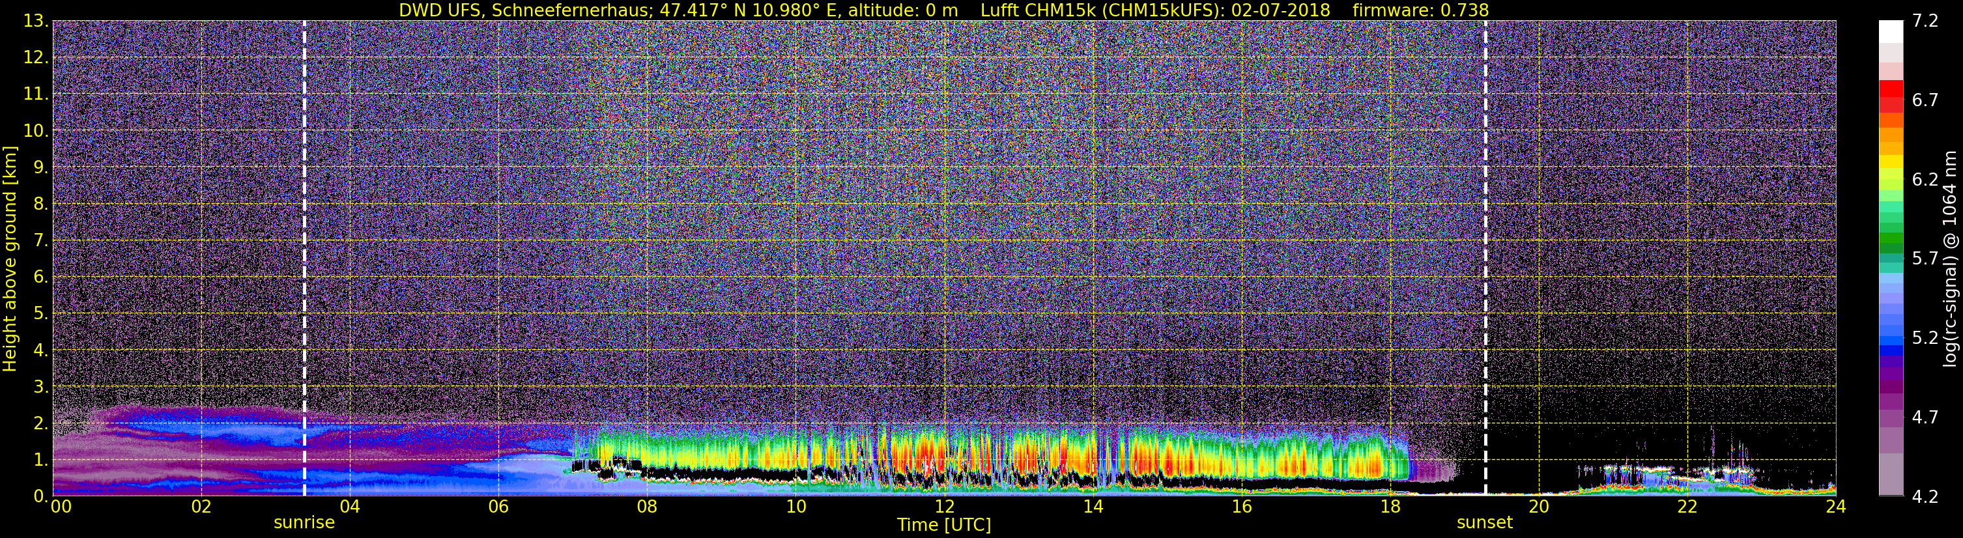
Task: Click the 'sunset' label below the axis
Action: pos(1484,523)
